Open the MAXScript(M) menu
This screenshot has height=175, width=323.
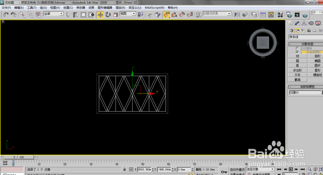coord(154,8)
